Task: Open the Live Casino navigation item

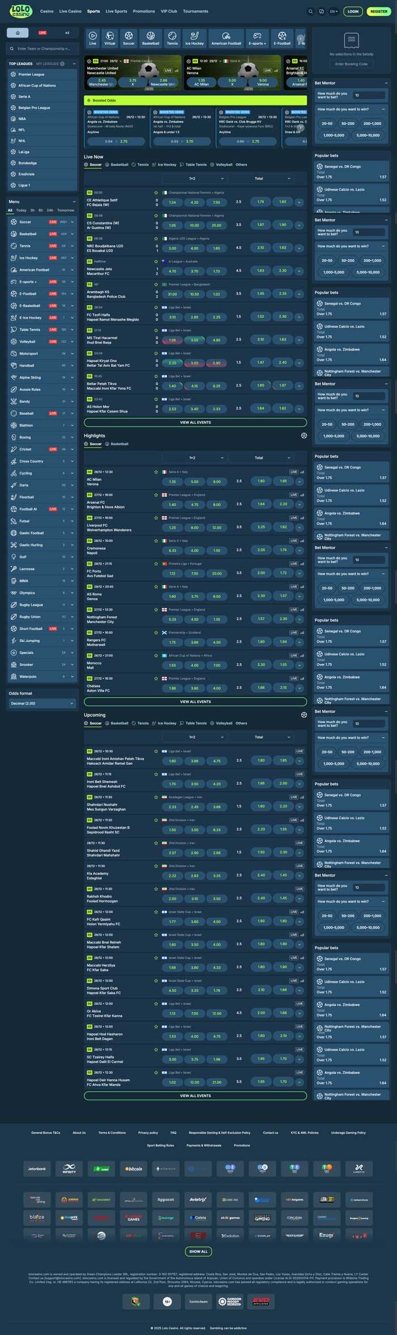Action: click(x=70, y=11)
